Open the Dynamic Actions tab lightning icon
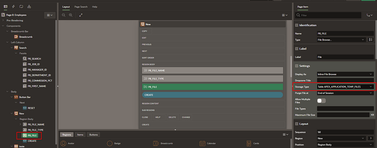The width and height of the screenshot is (377, 148). coord(13,6)
